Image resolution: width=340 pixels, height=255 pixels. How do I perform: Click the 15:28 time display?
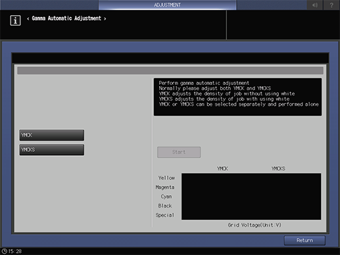[15, 251]
